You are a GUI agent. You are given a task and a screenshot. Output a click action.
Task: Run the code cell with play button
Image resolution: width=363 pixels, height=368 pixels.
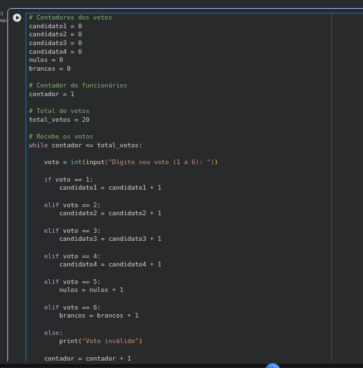point(17,17)
